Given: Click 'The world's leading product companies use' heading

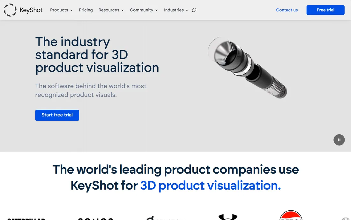Looking at the screenshot, I should pyautogui.click(x=175, y=169).
